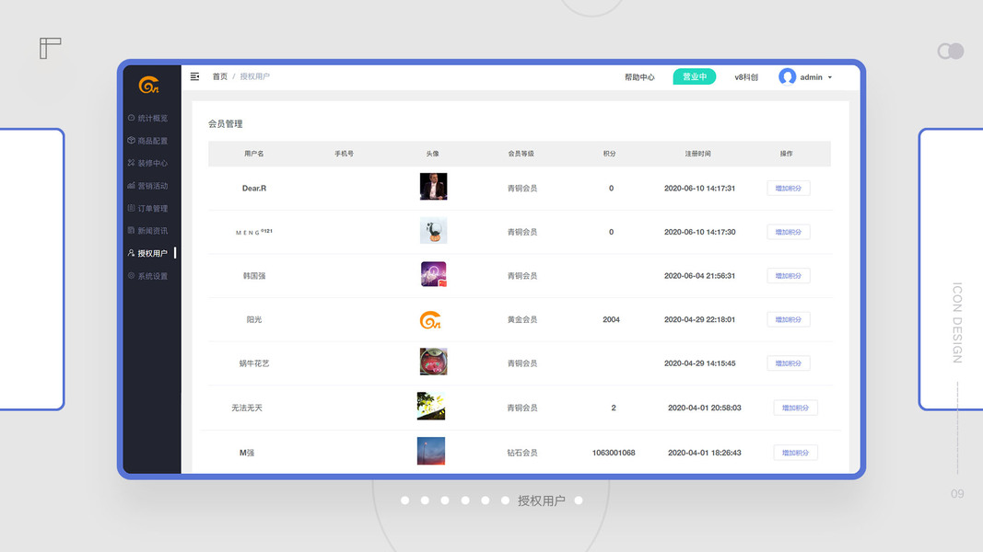
Task: Click the last carousel dot after 授权用户
Action: [579, 500]
